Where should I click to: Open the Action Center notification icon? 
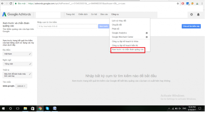[200, 108]
